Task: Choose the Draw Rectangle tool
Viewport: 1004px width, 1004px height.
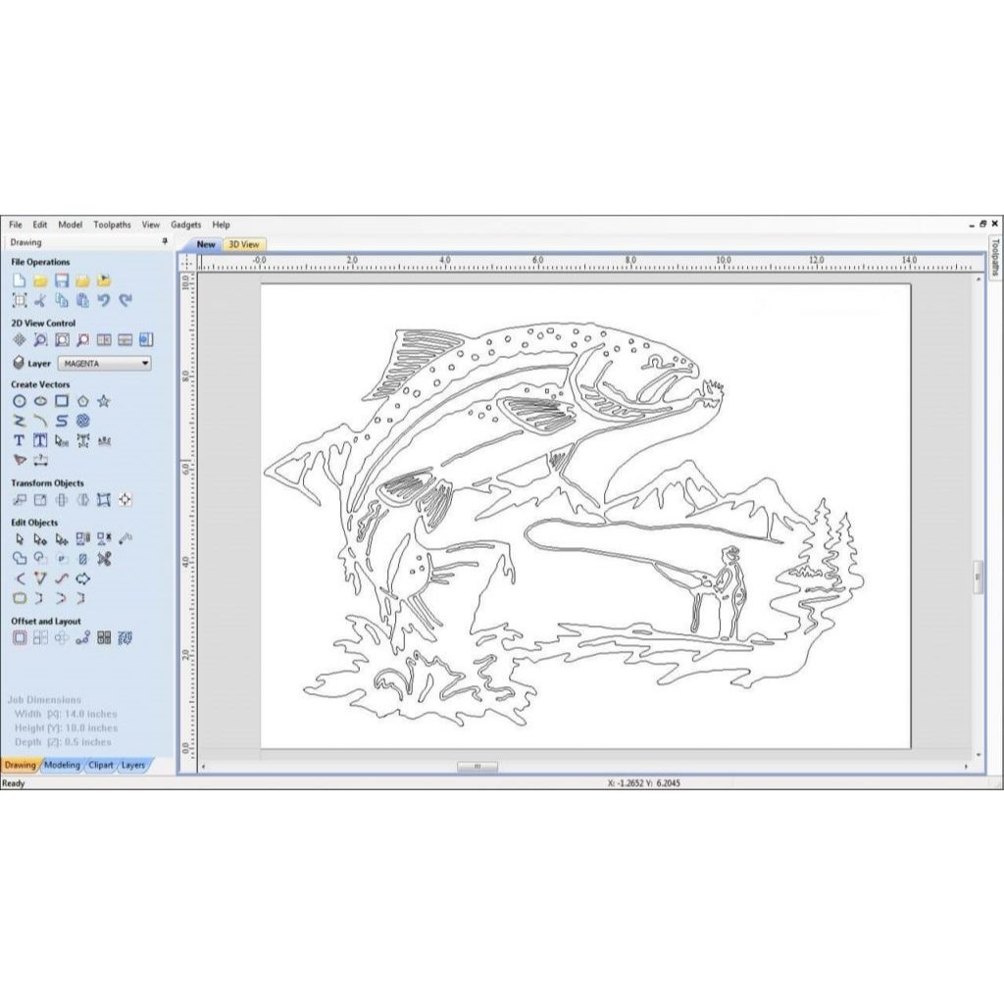Action: 62,401
